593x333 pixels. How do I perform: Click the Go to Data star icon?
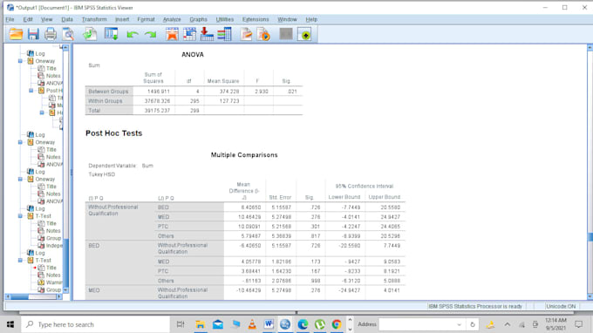[172, 34]
